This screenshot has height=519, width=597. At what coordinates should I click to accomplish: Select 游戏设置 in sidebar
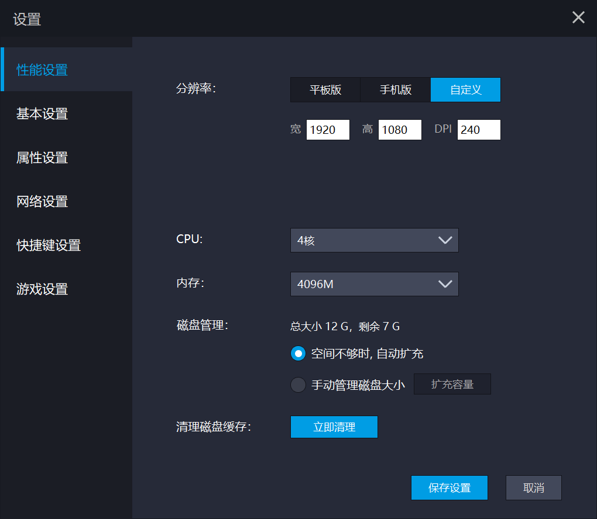point(42,289)
